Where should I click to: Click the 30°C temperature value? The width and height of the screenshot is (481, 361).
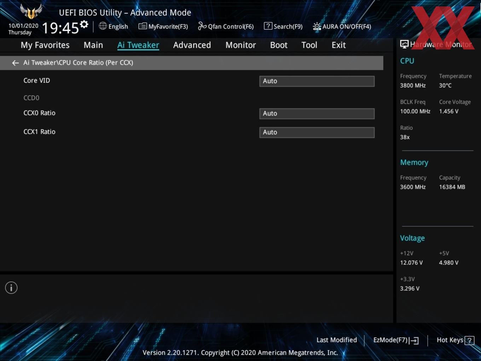tap(445, 85)
